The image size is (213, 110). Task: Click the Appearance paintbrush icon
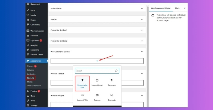click(x=28, y=61)
